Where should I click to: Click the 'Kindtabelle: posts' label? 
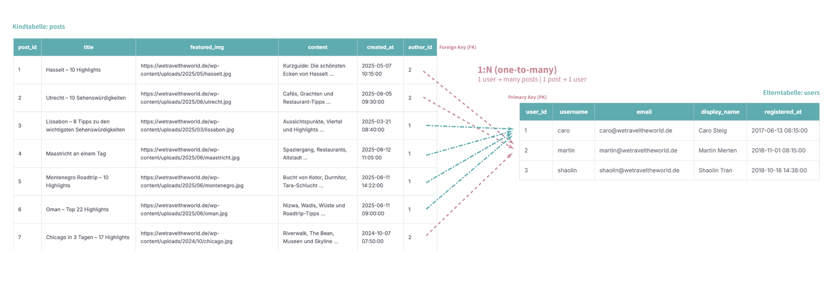[x=39, y=27]
